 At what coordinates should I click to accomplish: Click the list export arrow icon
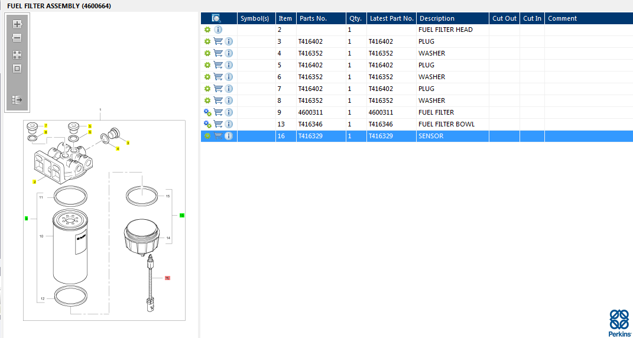pos(17,100)
